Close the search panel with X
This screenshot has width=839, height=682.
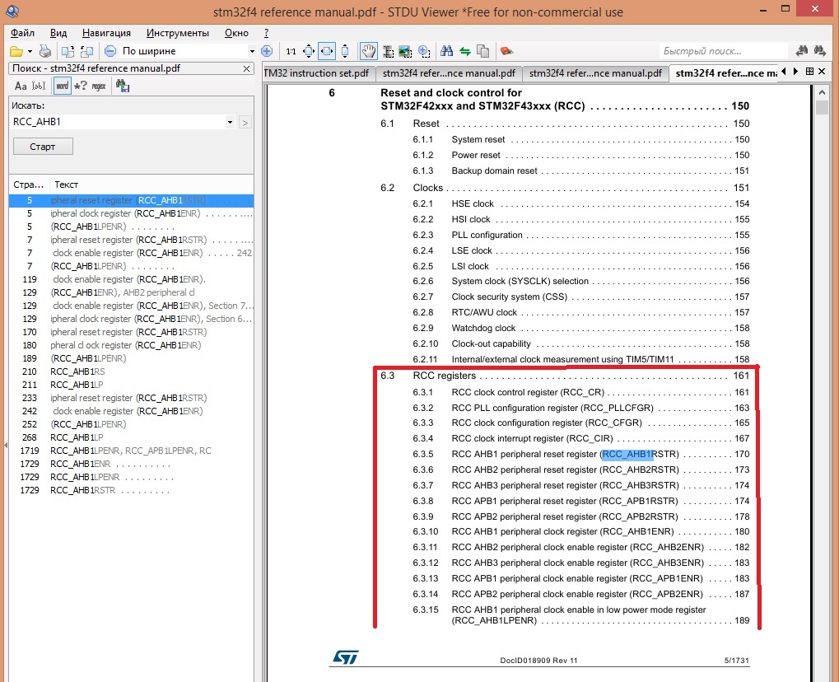coord(246,68)
